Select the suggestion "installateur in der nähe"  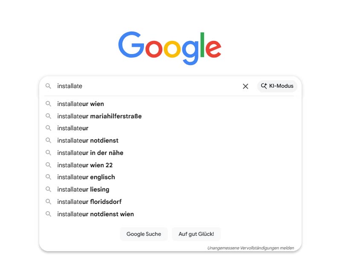(x=90, y=153)
